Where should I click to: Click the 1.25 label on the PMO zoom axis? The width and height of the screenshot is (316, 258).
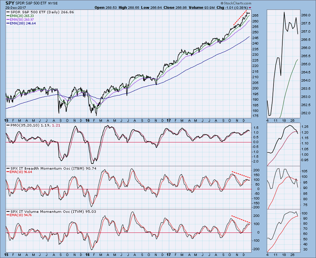305,127
